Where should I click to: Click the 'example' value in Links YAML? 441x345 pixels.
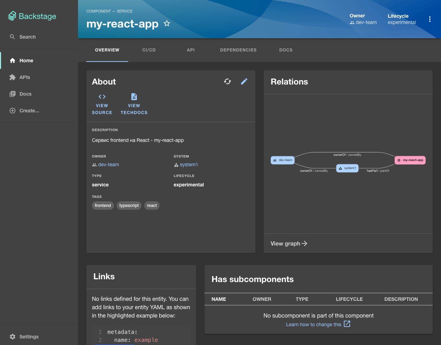pyautogui.click(x=146, y=340)
